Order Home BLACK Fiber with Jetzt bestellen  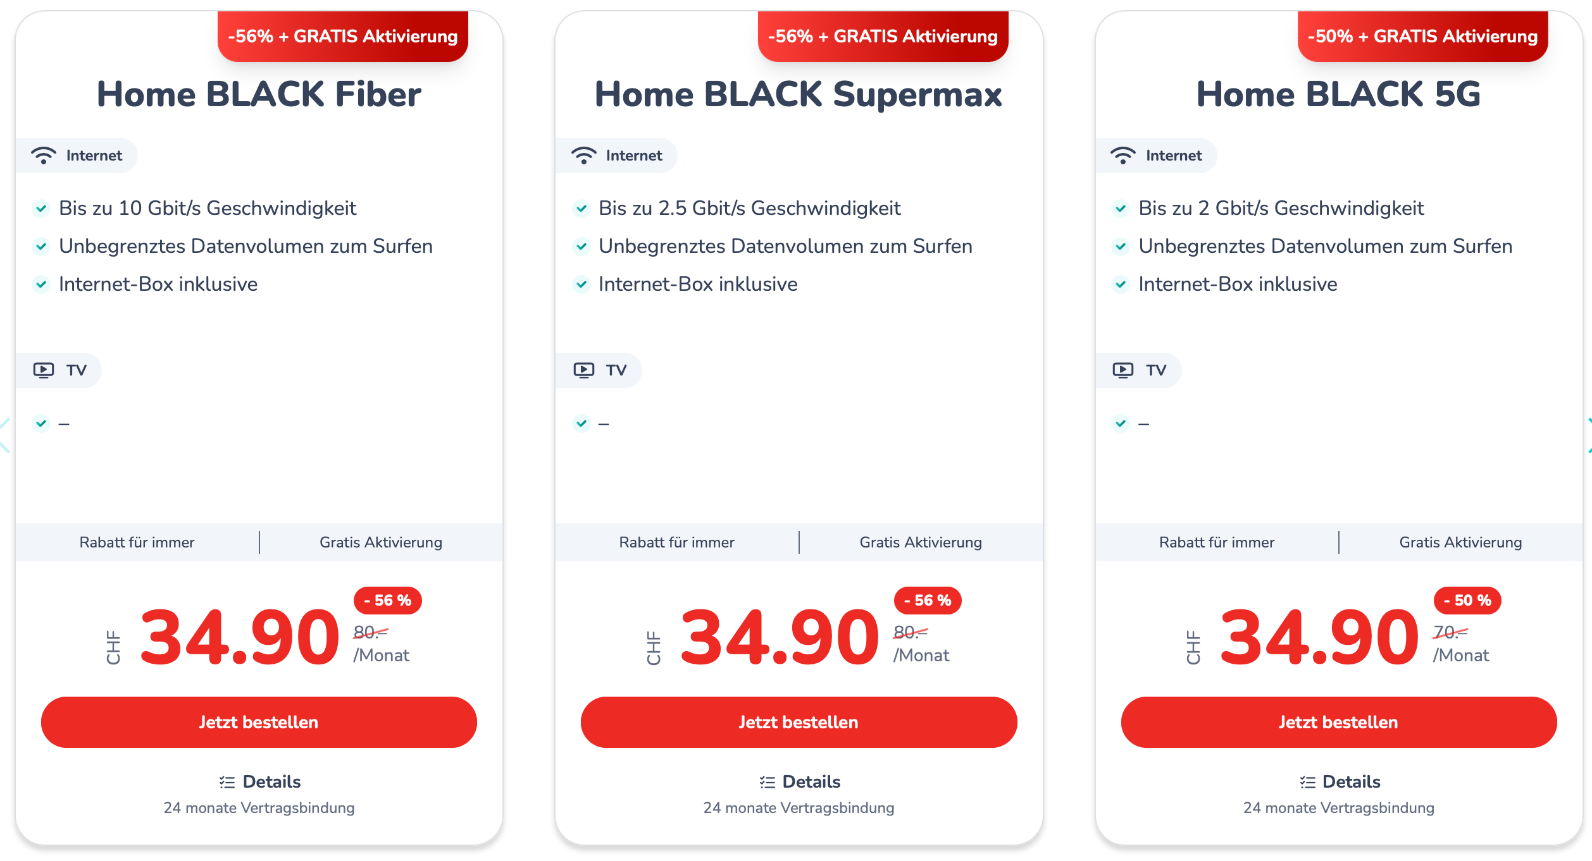click(259, 722)
